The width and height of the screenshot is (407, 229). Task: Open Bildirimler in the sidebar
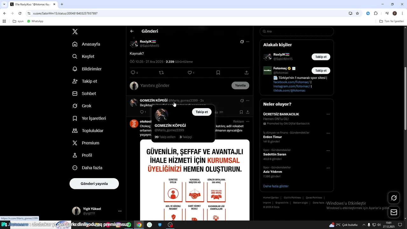(x=87, y=69)
